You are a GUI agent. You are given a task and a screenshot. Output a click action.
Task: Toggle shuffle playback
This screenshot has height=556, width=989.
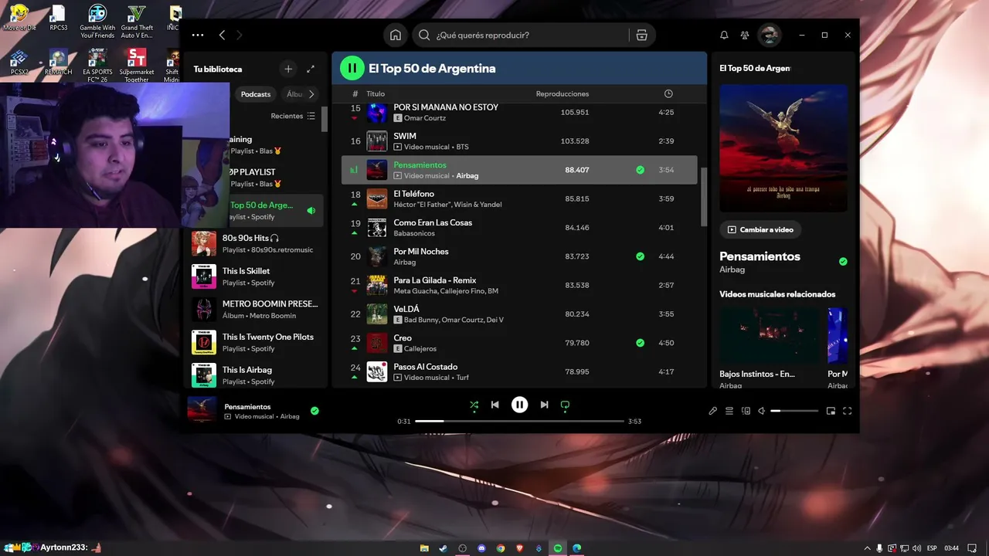(x=474, y=405)
